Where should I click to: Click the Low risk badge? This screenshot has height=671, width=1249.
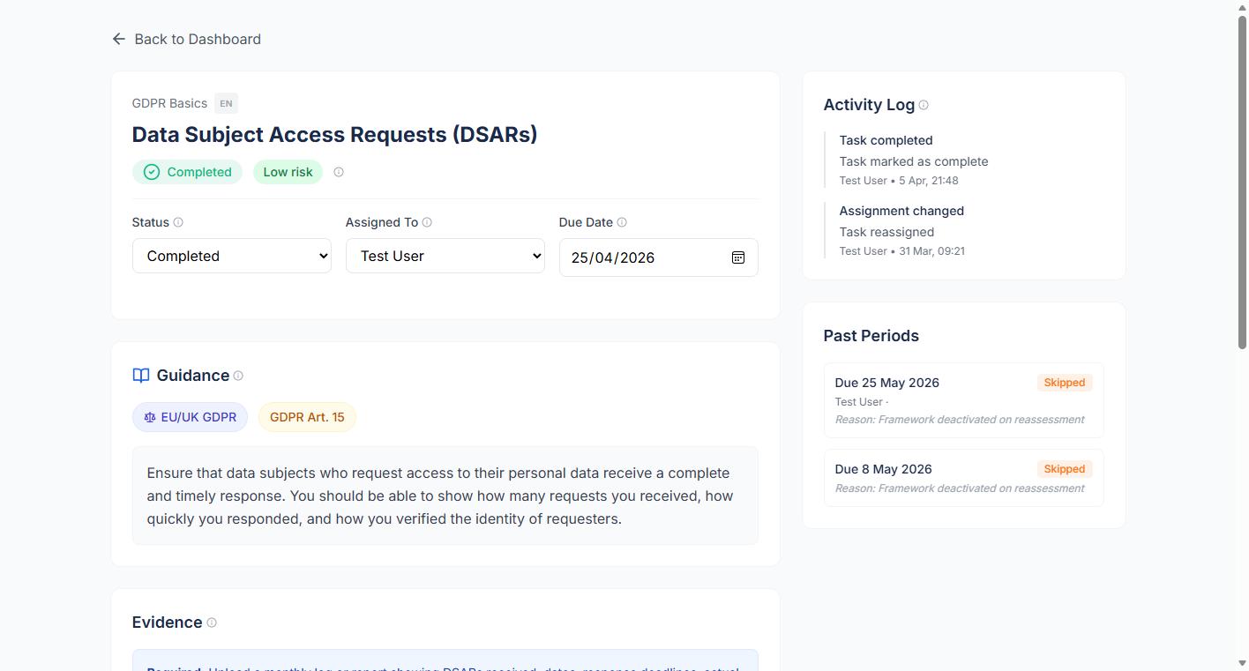(x=288, y=172)
